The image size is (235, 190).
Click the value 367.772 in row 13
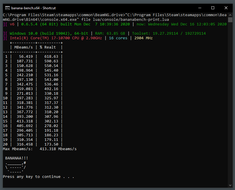25,112
